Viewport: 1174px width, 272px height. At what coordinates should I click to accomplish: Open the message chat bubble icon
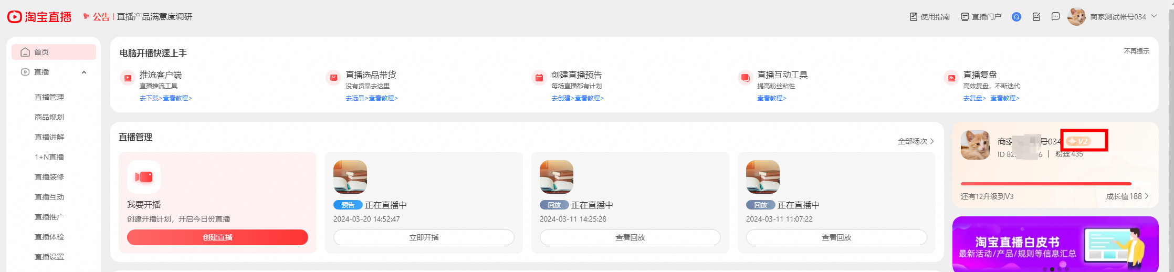pos(1055,17)
